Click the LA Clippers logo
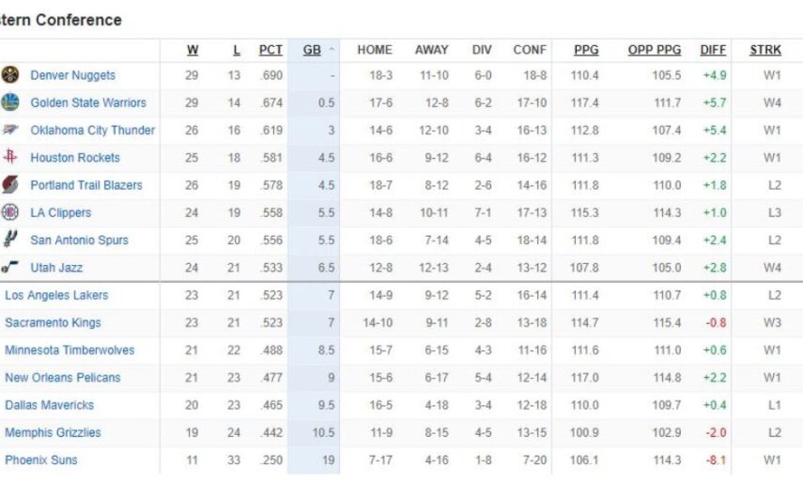The image size is (803, 482). click(x=10, y=212)
